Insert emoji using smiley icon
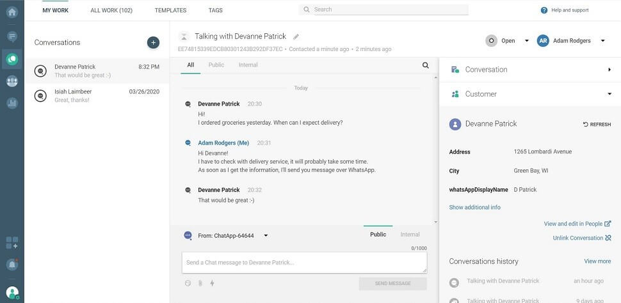The width and height of the screenshot is (621, 303). pos(188,283)
